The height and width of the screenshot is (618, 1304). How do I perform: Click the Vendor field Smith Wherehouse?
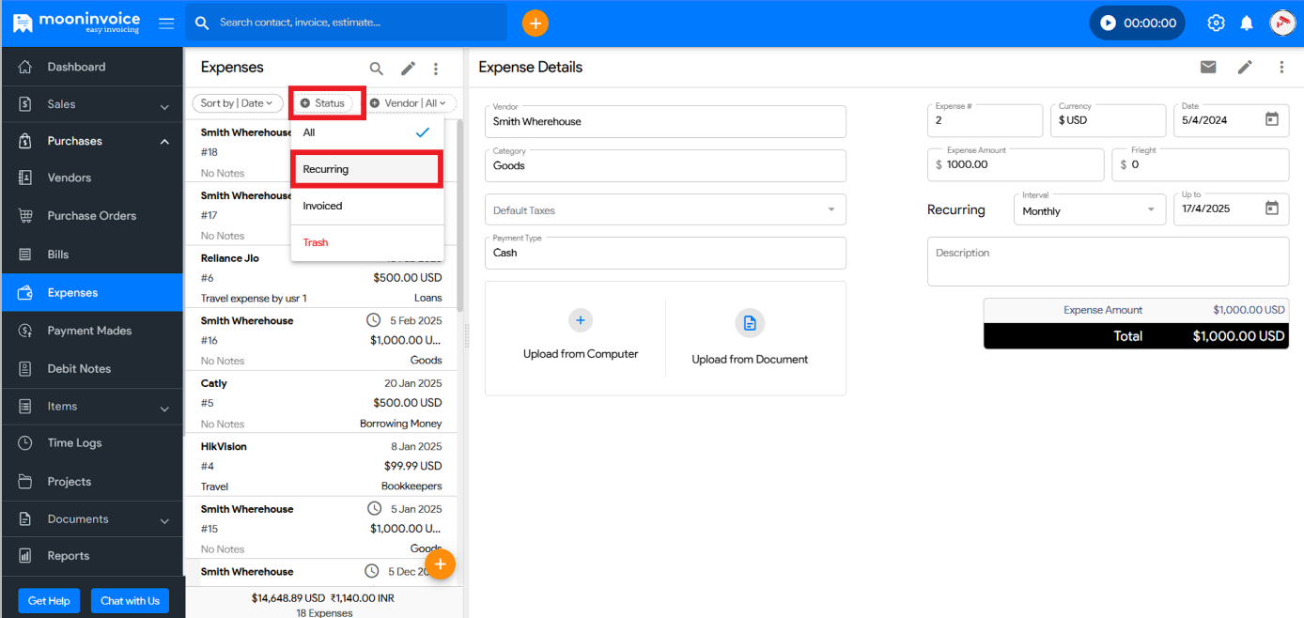665,121
